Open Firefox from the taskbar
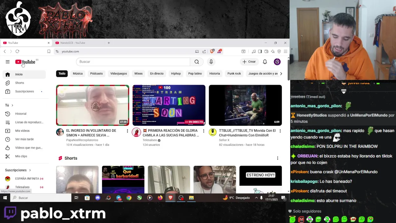Screen dimensions: 396x223 pyautogui.click(x=160, y=198)
